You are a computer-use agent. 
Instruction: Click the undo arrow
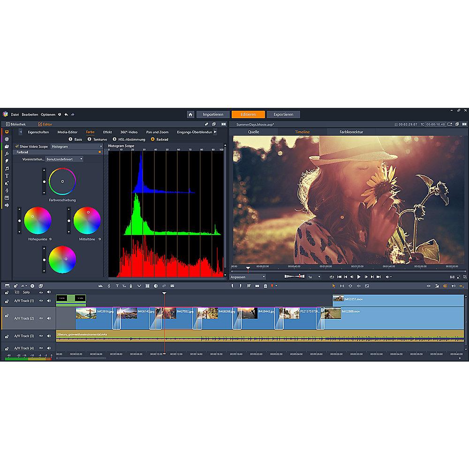pyautogui.click(x=67, y=114)
